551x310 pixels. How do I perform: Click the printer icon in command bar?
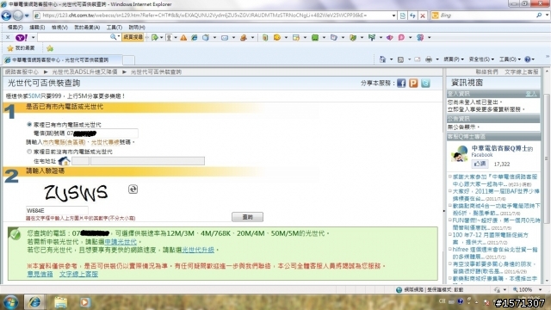pyautogui.click(x=429, y=59)
